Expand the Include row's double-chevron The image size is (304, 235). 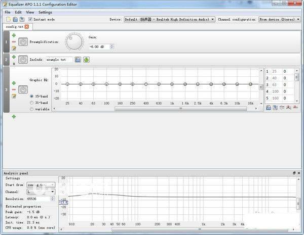coord(14,64)
